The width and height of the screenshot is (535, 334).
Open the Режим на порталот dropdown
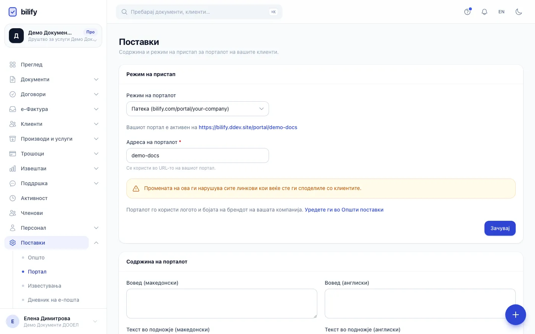pyautogui.click(x=198, y=109)
